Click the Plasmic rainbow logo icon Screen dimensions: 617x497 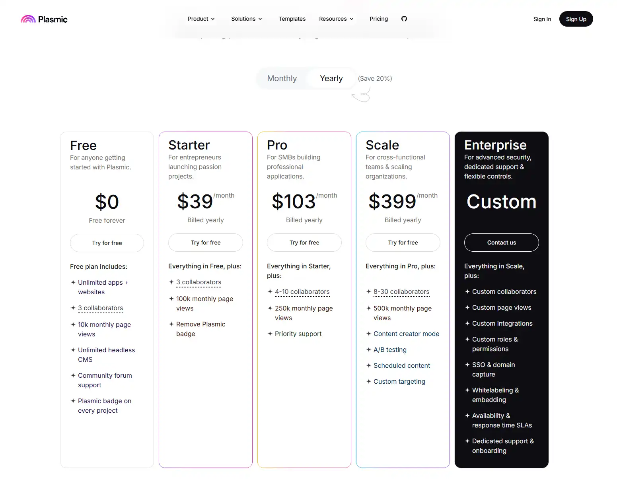28,19
